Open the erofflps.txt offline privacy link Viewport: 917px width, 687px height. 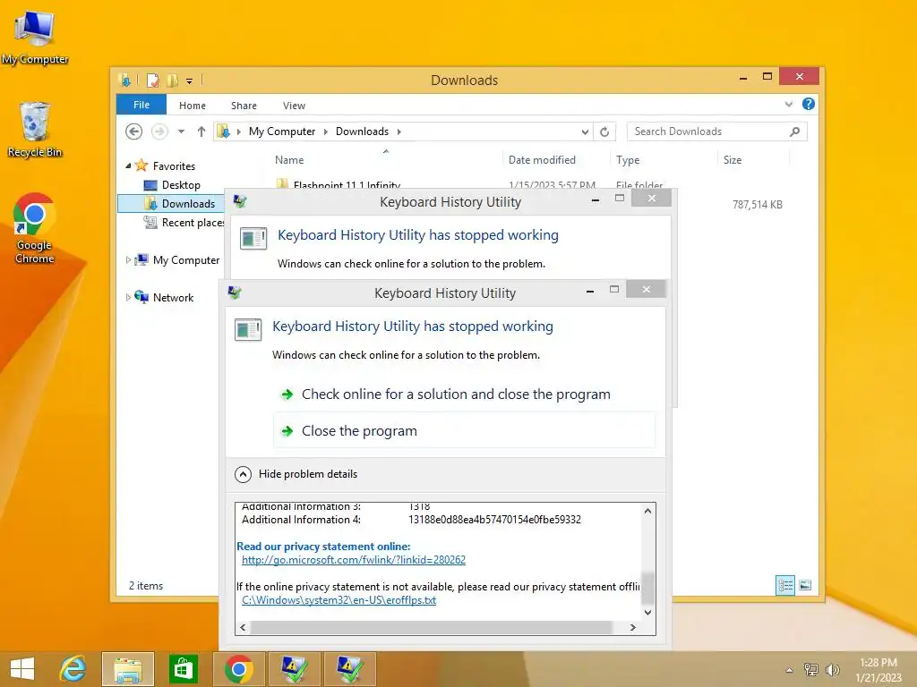pos(339,600)
